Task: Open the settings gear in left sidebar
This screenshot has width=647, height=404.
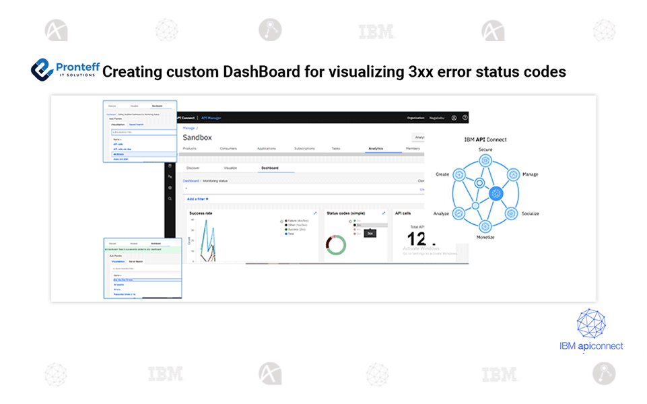Action: click(170, 187)
